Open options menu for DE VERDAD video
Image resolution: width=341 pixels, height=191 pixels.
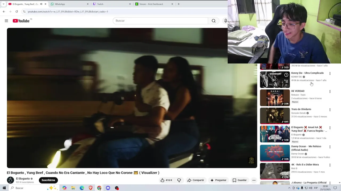click(x=330, y=92)
